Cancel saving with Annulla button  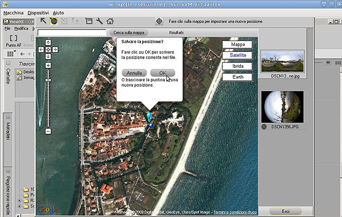(134, 73)
